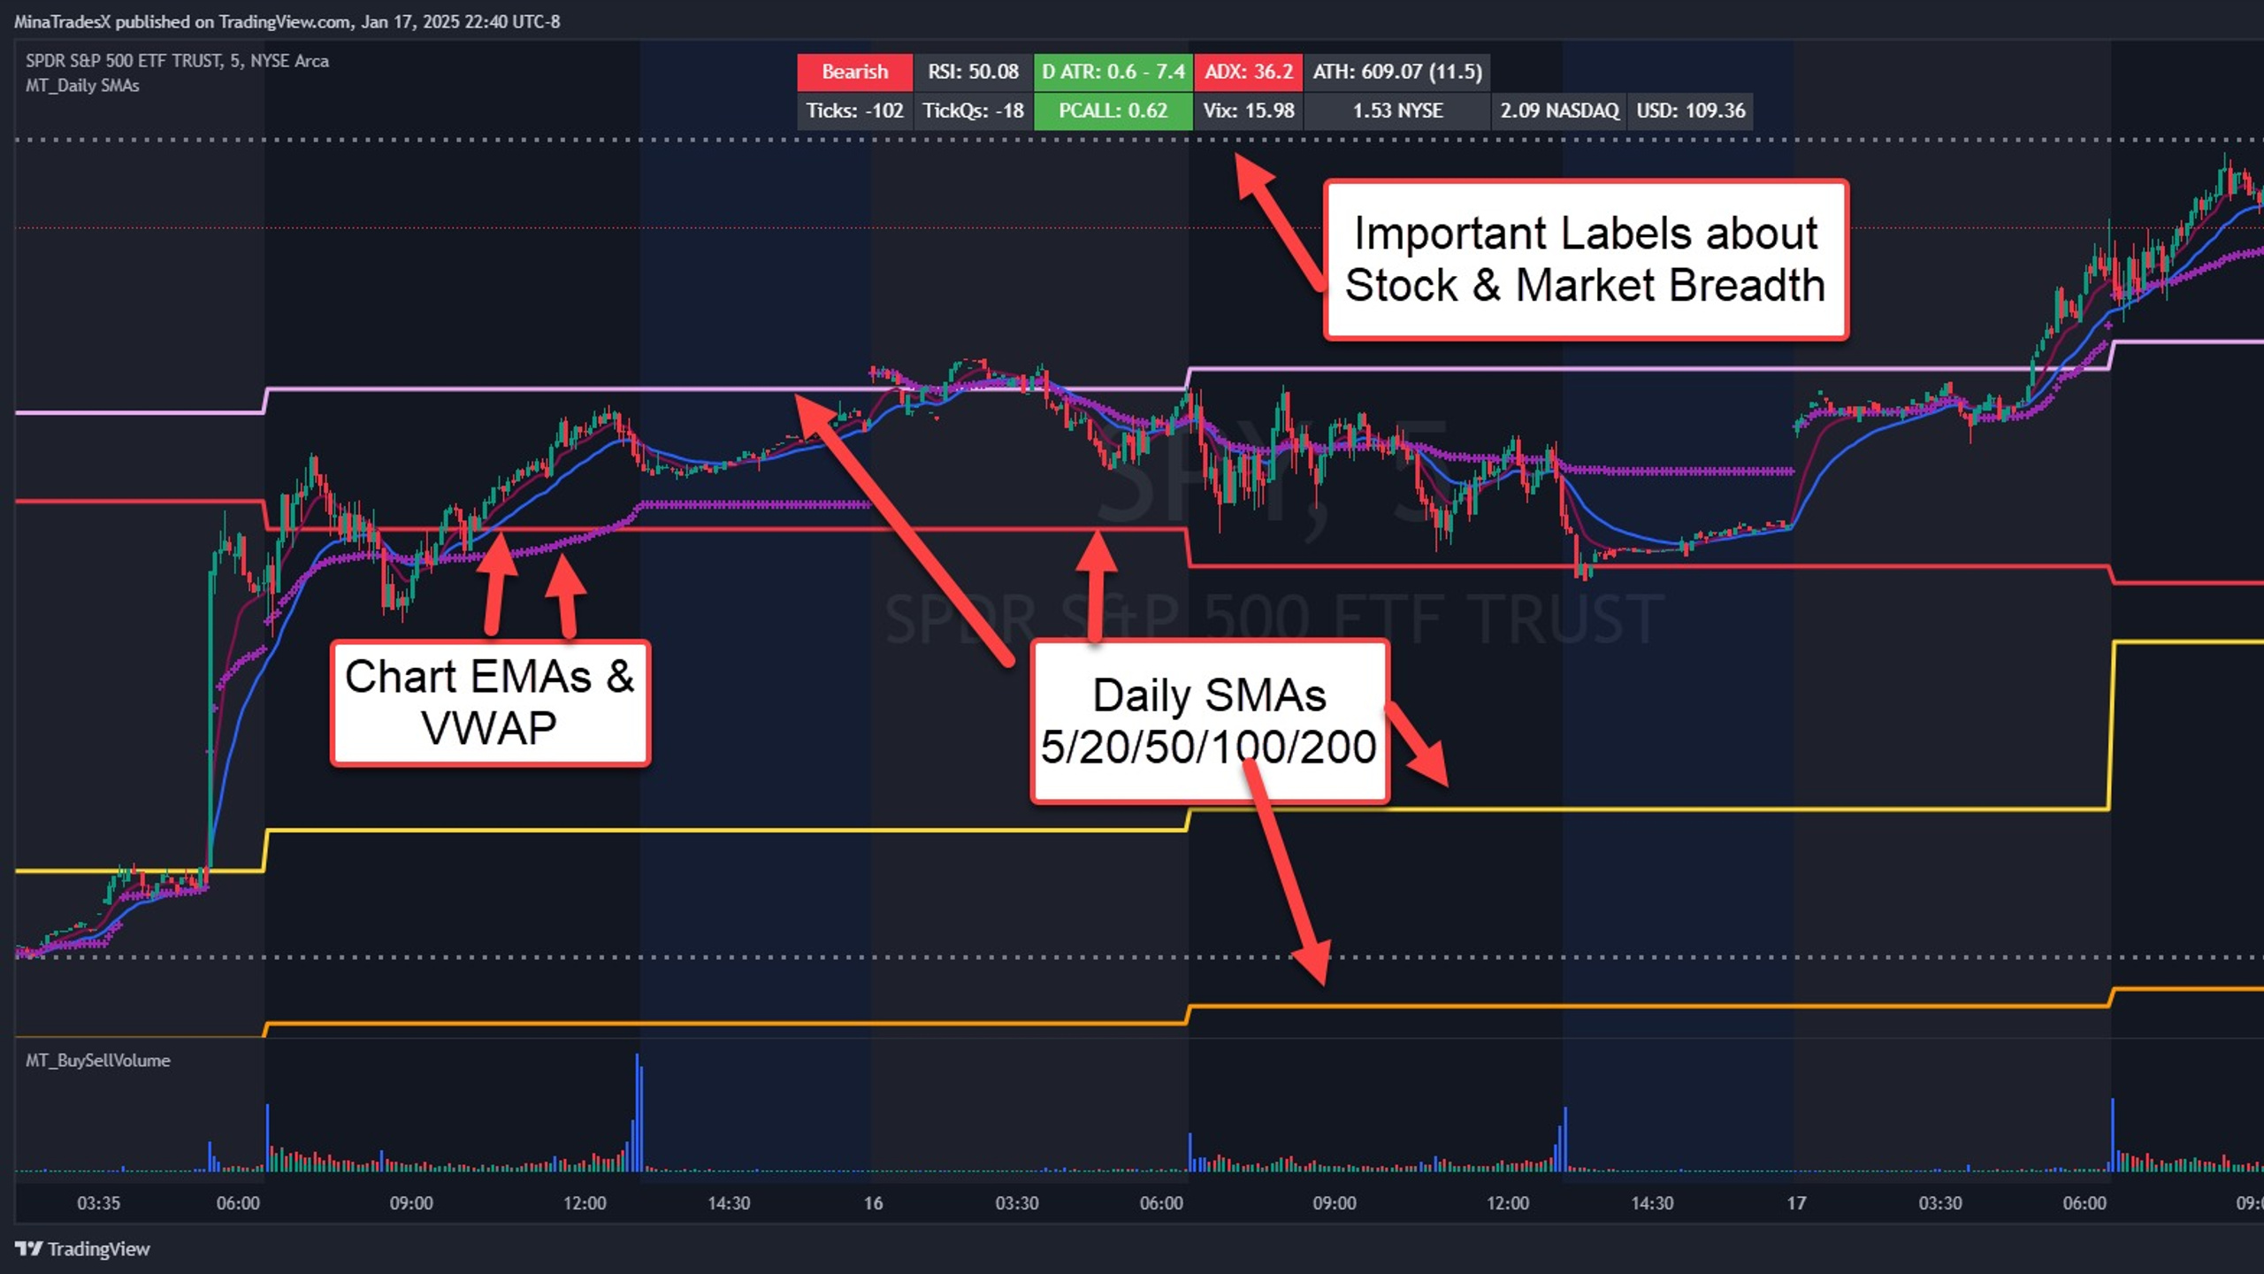Select the PCALL: 0.62 green cell

(1113, 111)
